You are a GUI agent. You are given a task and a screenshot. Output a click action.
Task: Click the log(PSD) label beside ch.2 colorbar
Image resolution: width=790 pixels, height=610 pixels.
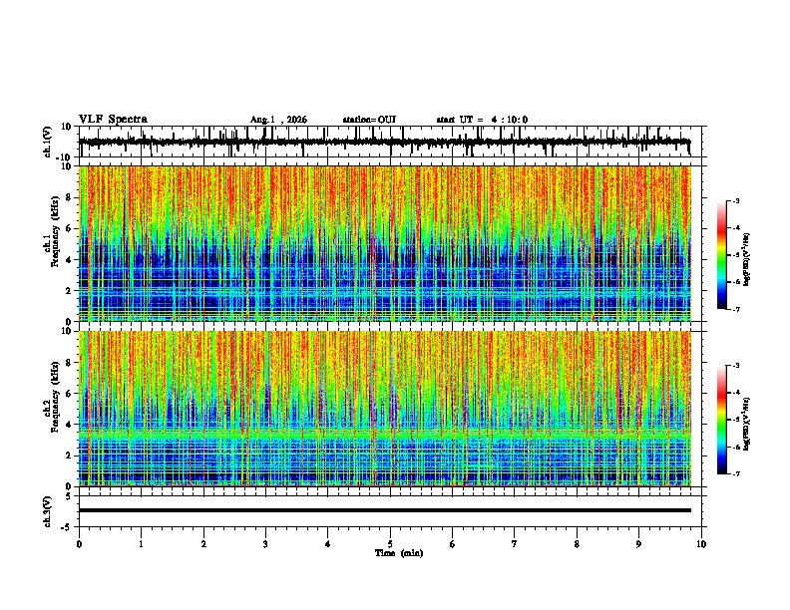coord(747,424)
